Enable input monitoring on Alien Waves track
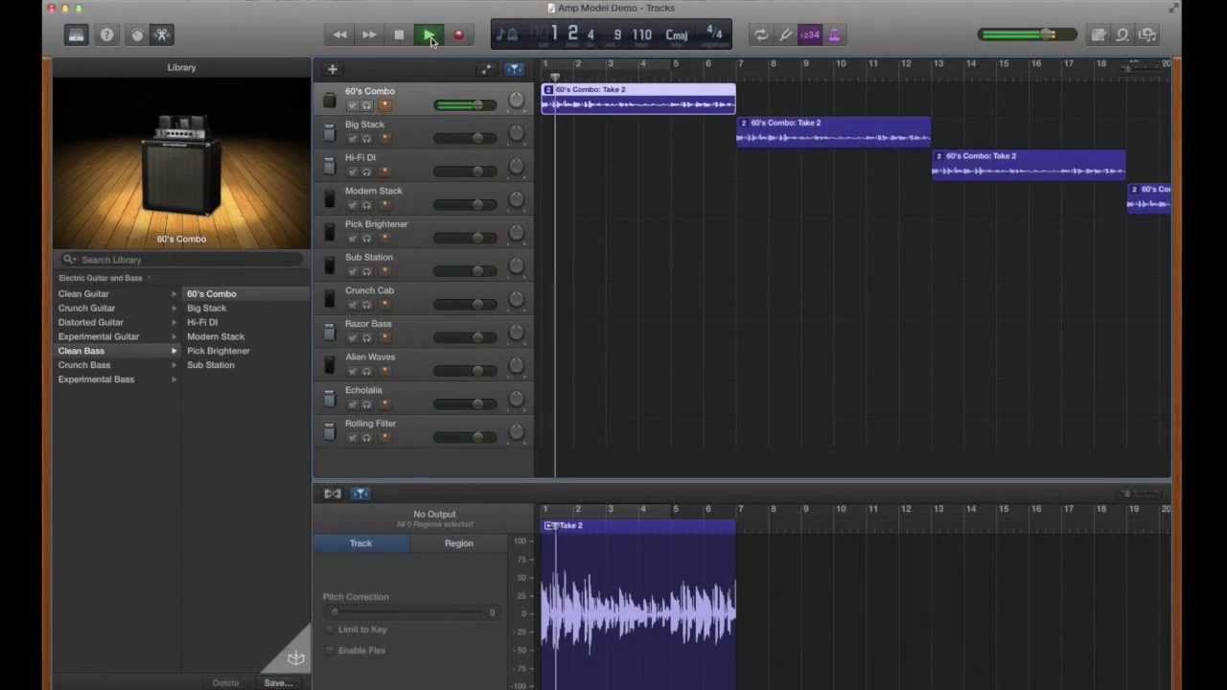 click(384, 371)
